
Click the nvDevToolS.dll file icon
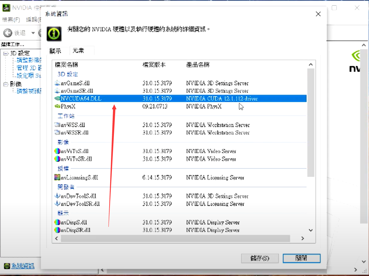tap(57, 196)
